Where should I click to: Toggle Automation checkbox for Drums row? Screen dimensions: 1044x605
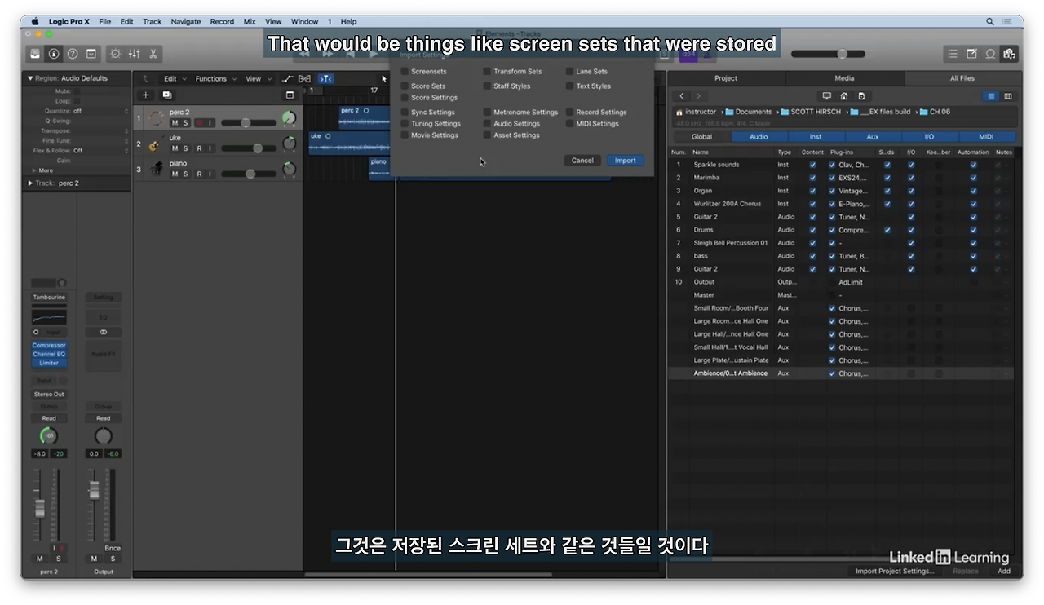click(x=973, y=230)
